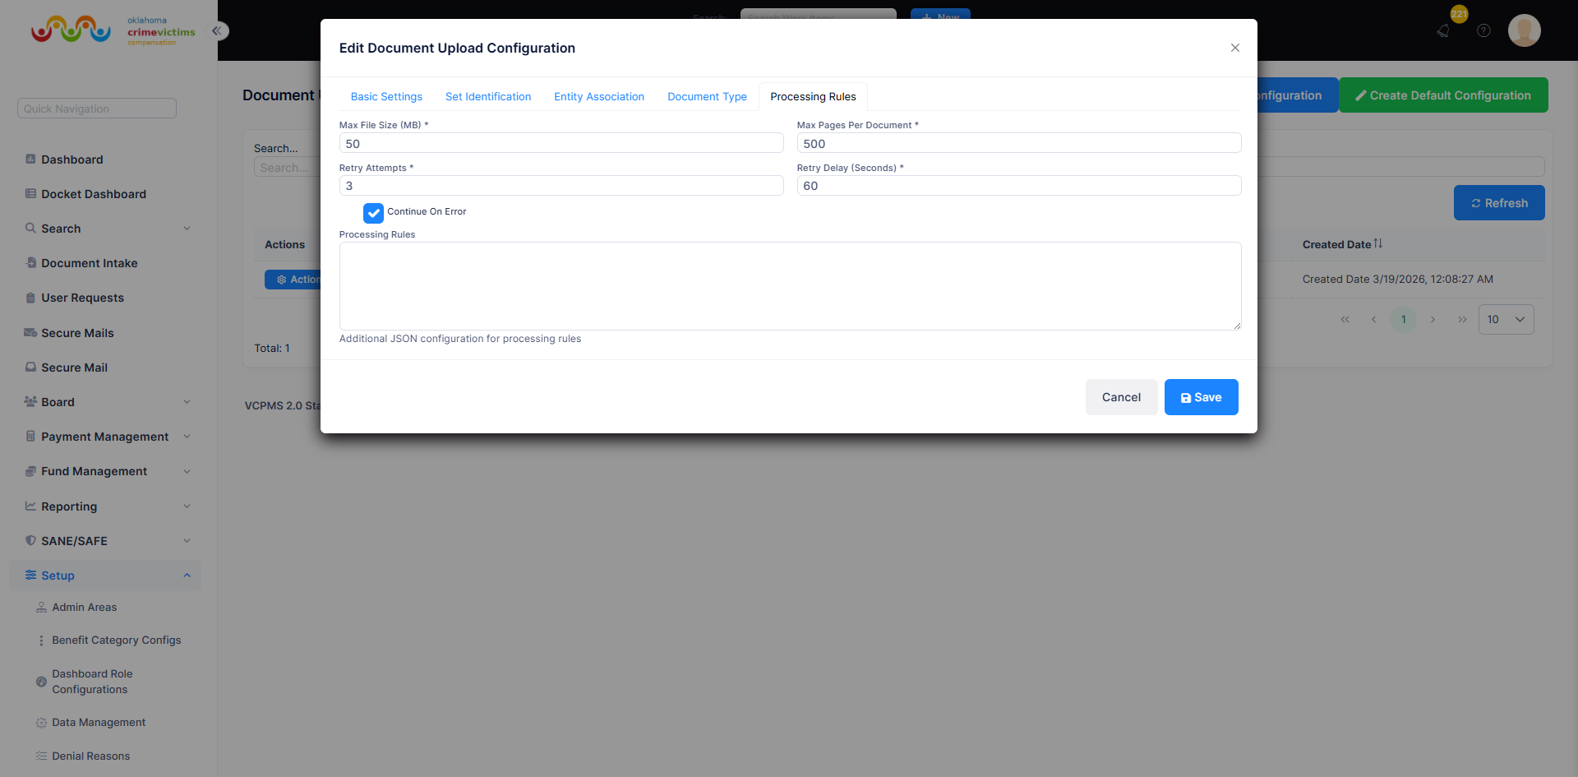This screenshot has height=777, width=1578.
Task: Switch to the Basic Settings tab
Action: tap(386, 96)
